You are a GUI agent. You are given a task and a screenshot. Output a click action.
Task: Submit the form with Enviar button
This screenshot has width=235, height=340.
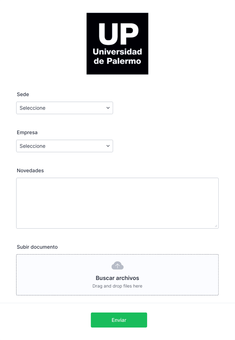(x=119, y=320)
